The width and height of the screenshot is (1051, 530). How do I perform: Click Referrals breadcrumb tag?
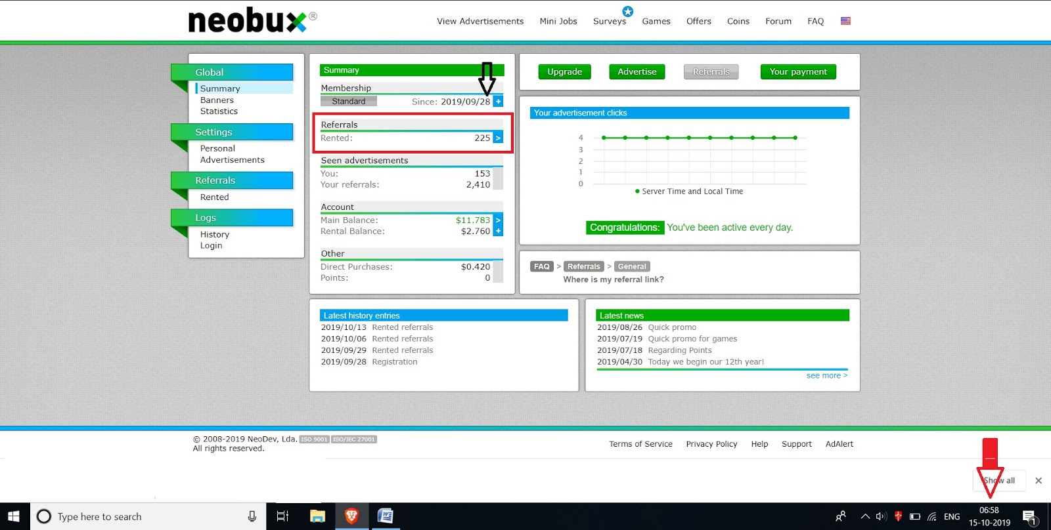(x=583, y=266)
